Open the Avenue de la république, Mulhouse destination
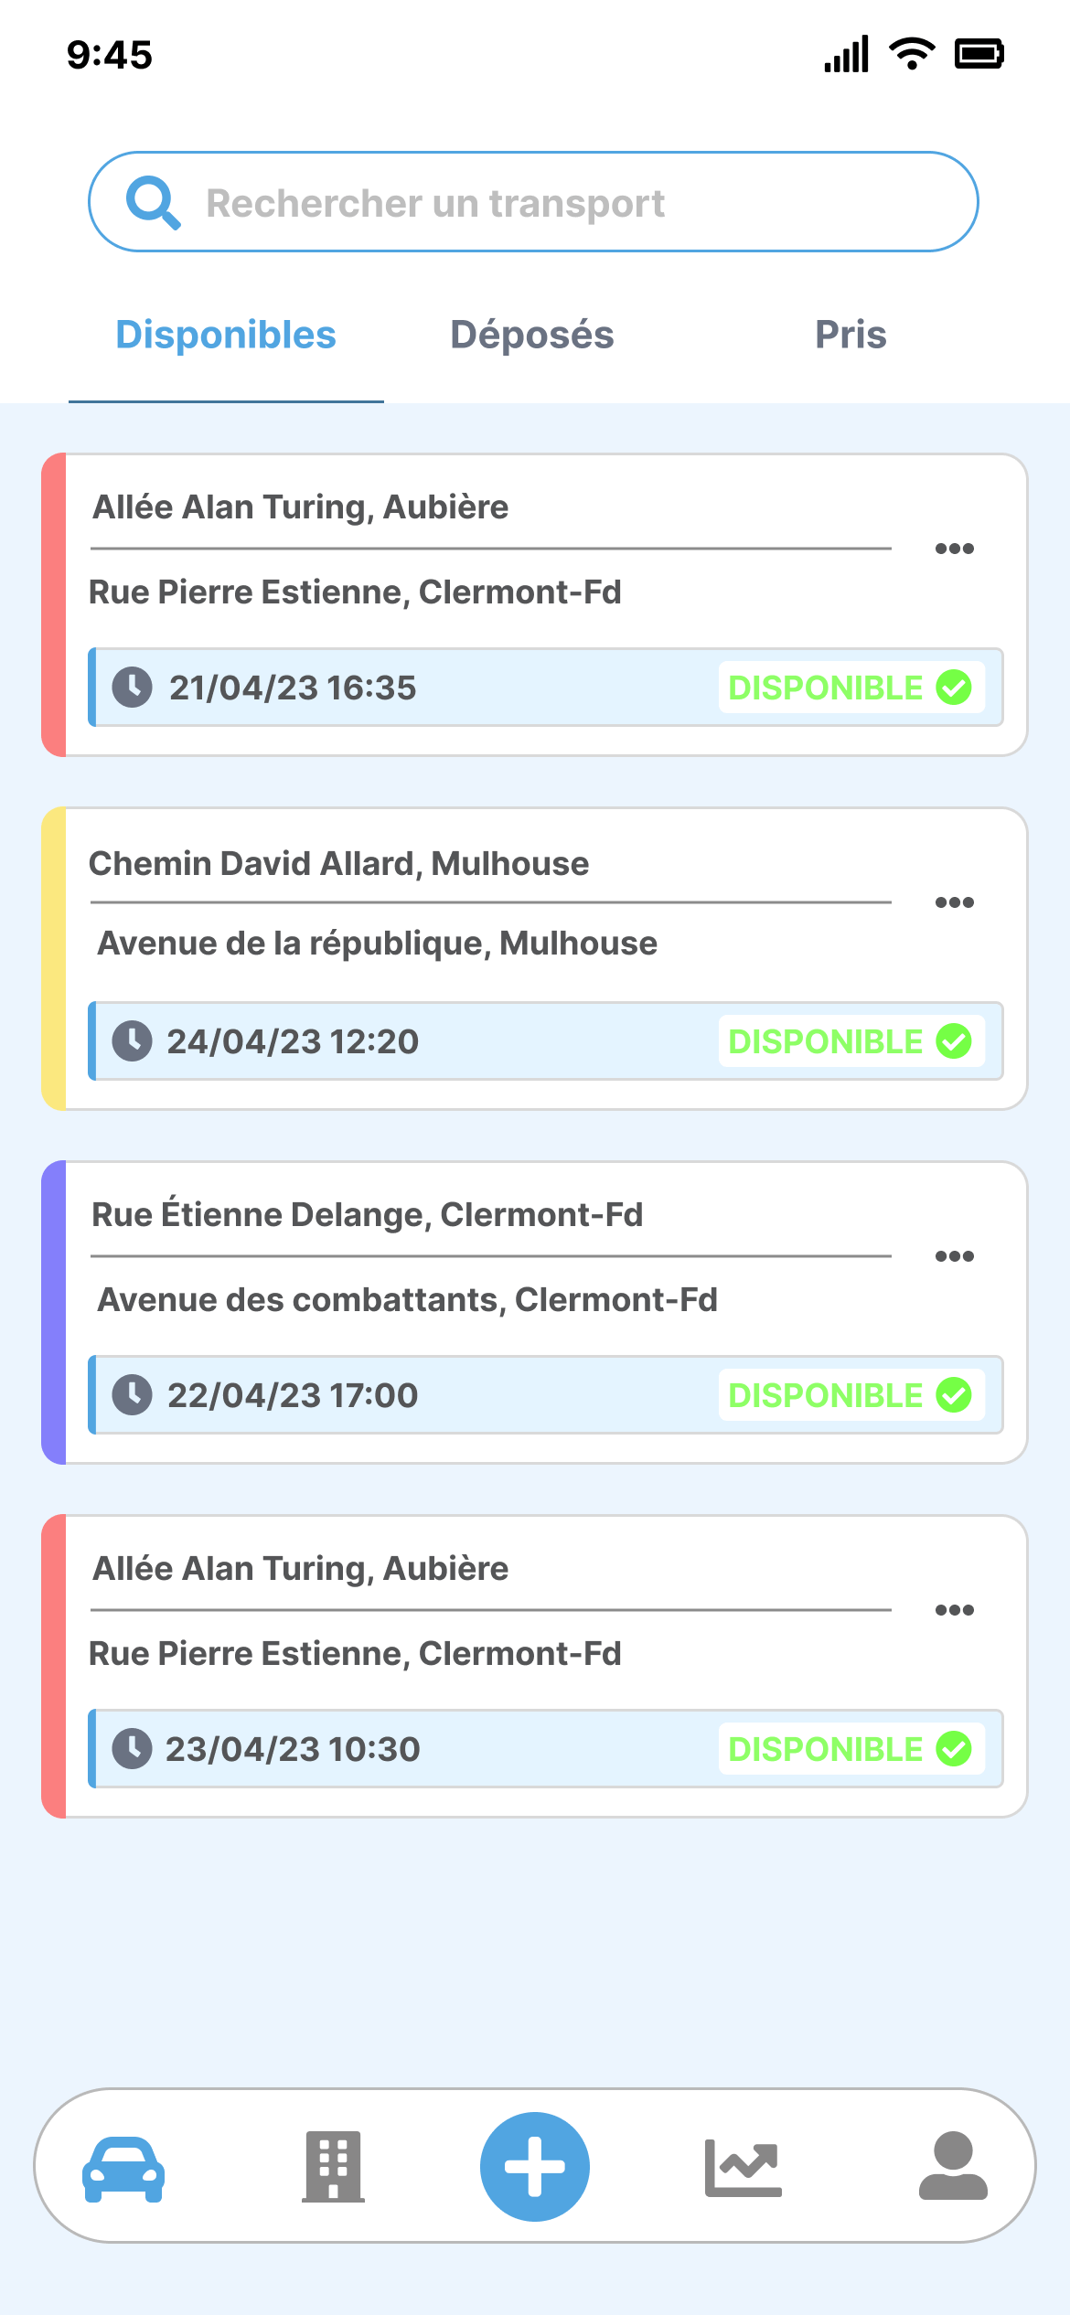This screenshot has width=1070, height=2315. 378,944
